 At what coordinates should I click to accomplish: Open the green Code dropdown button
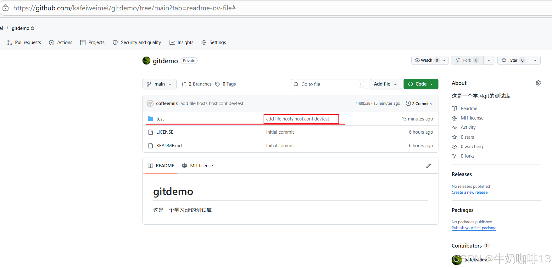421,84
